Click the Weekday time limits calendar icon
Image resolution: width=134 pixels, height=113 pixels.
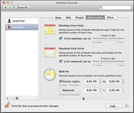coord(50,29)
